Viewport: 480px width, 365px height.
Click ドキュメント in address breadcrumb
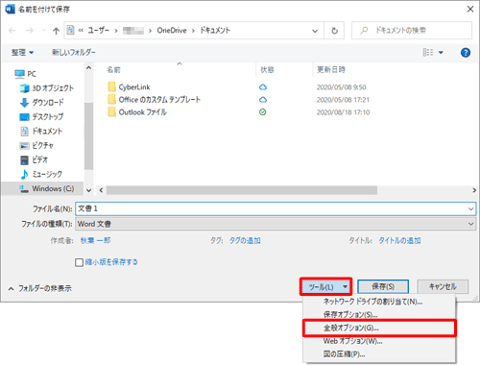(215, 31)
